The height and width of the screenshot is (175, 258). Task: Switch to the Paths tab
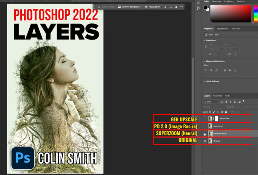[x=228, y=96]
